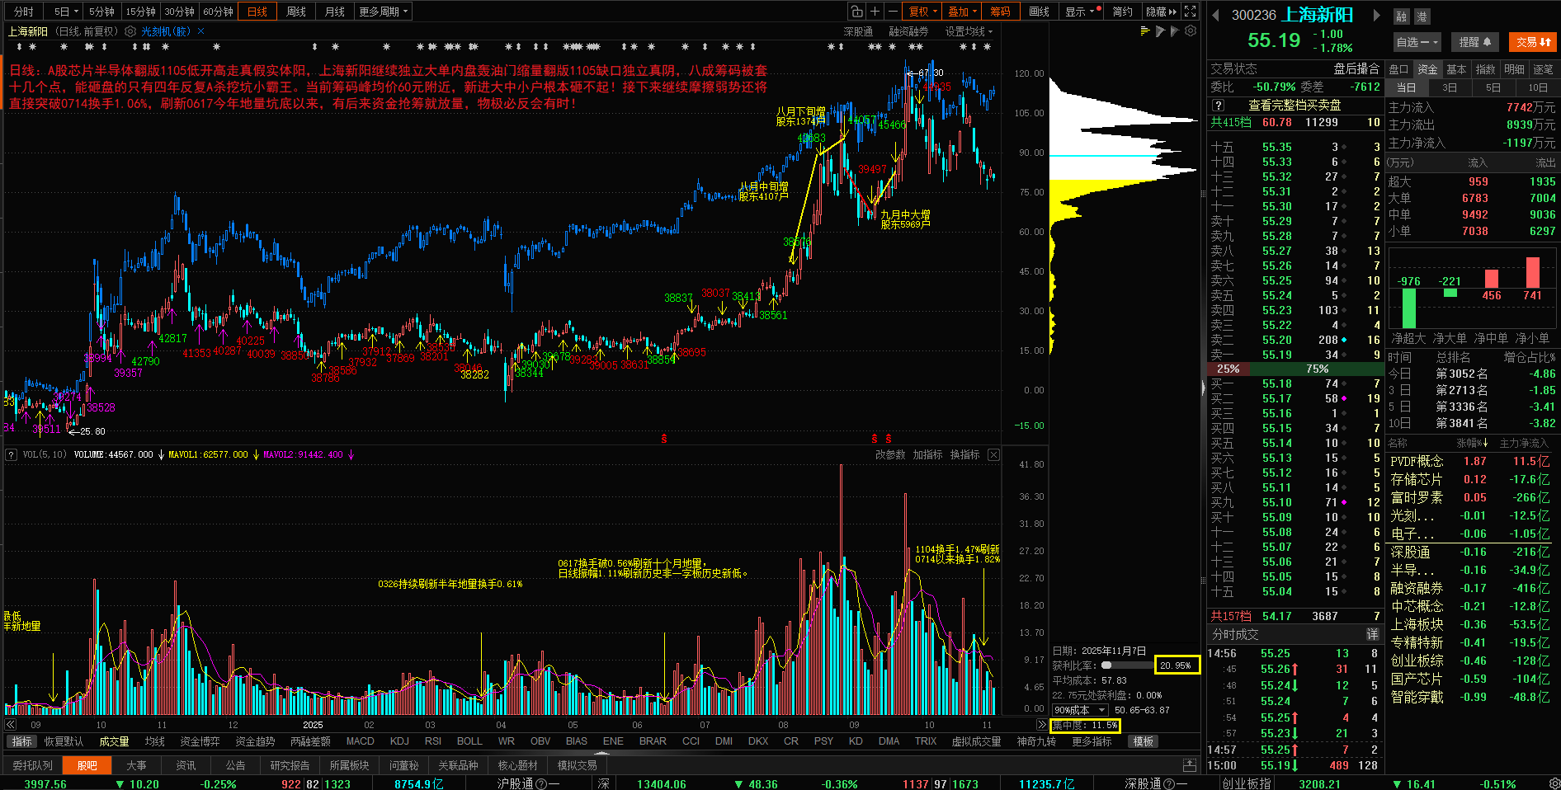Viewport: 1561px width, 790px height.
Task: Click the settings gear next to 日线,前复权
Action: pyautogui.click(x=130, y=31)
